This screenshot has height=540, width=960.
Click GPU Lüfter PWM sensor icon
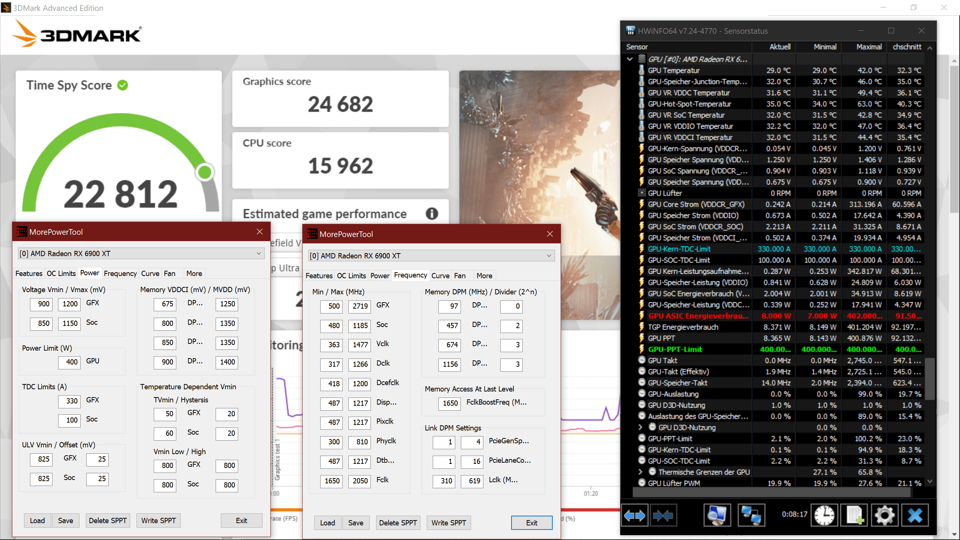[x=642, y=483]
